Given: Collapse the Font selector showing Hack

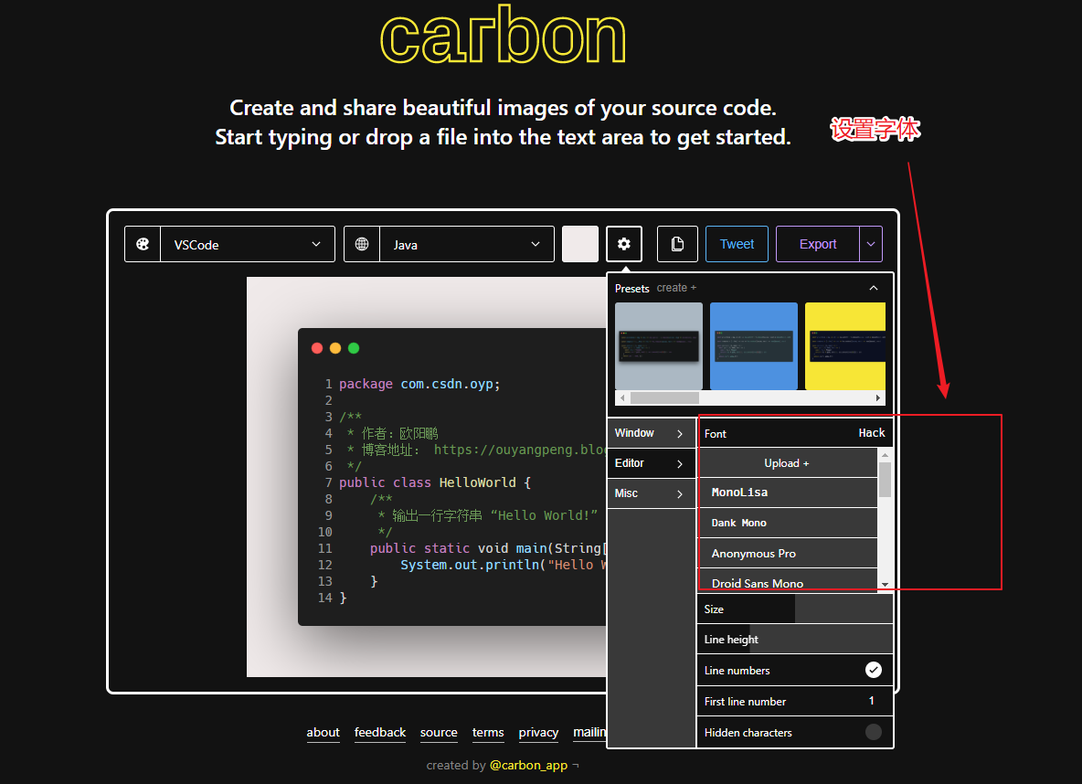Looking at the screenshot, I should click(795, 433).
